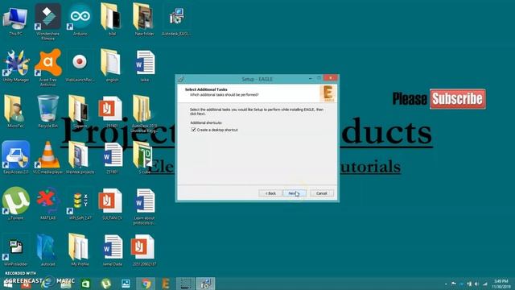Viewport: 515px width, 290px height.
Task: Open the Recycle Bin
Action: (48, 112)
